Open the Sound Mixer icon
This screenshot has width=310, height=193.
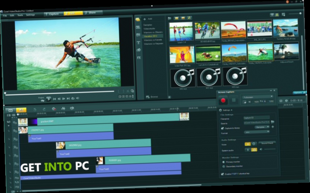pyautogui.click(x=63, y=108)
